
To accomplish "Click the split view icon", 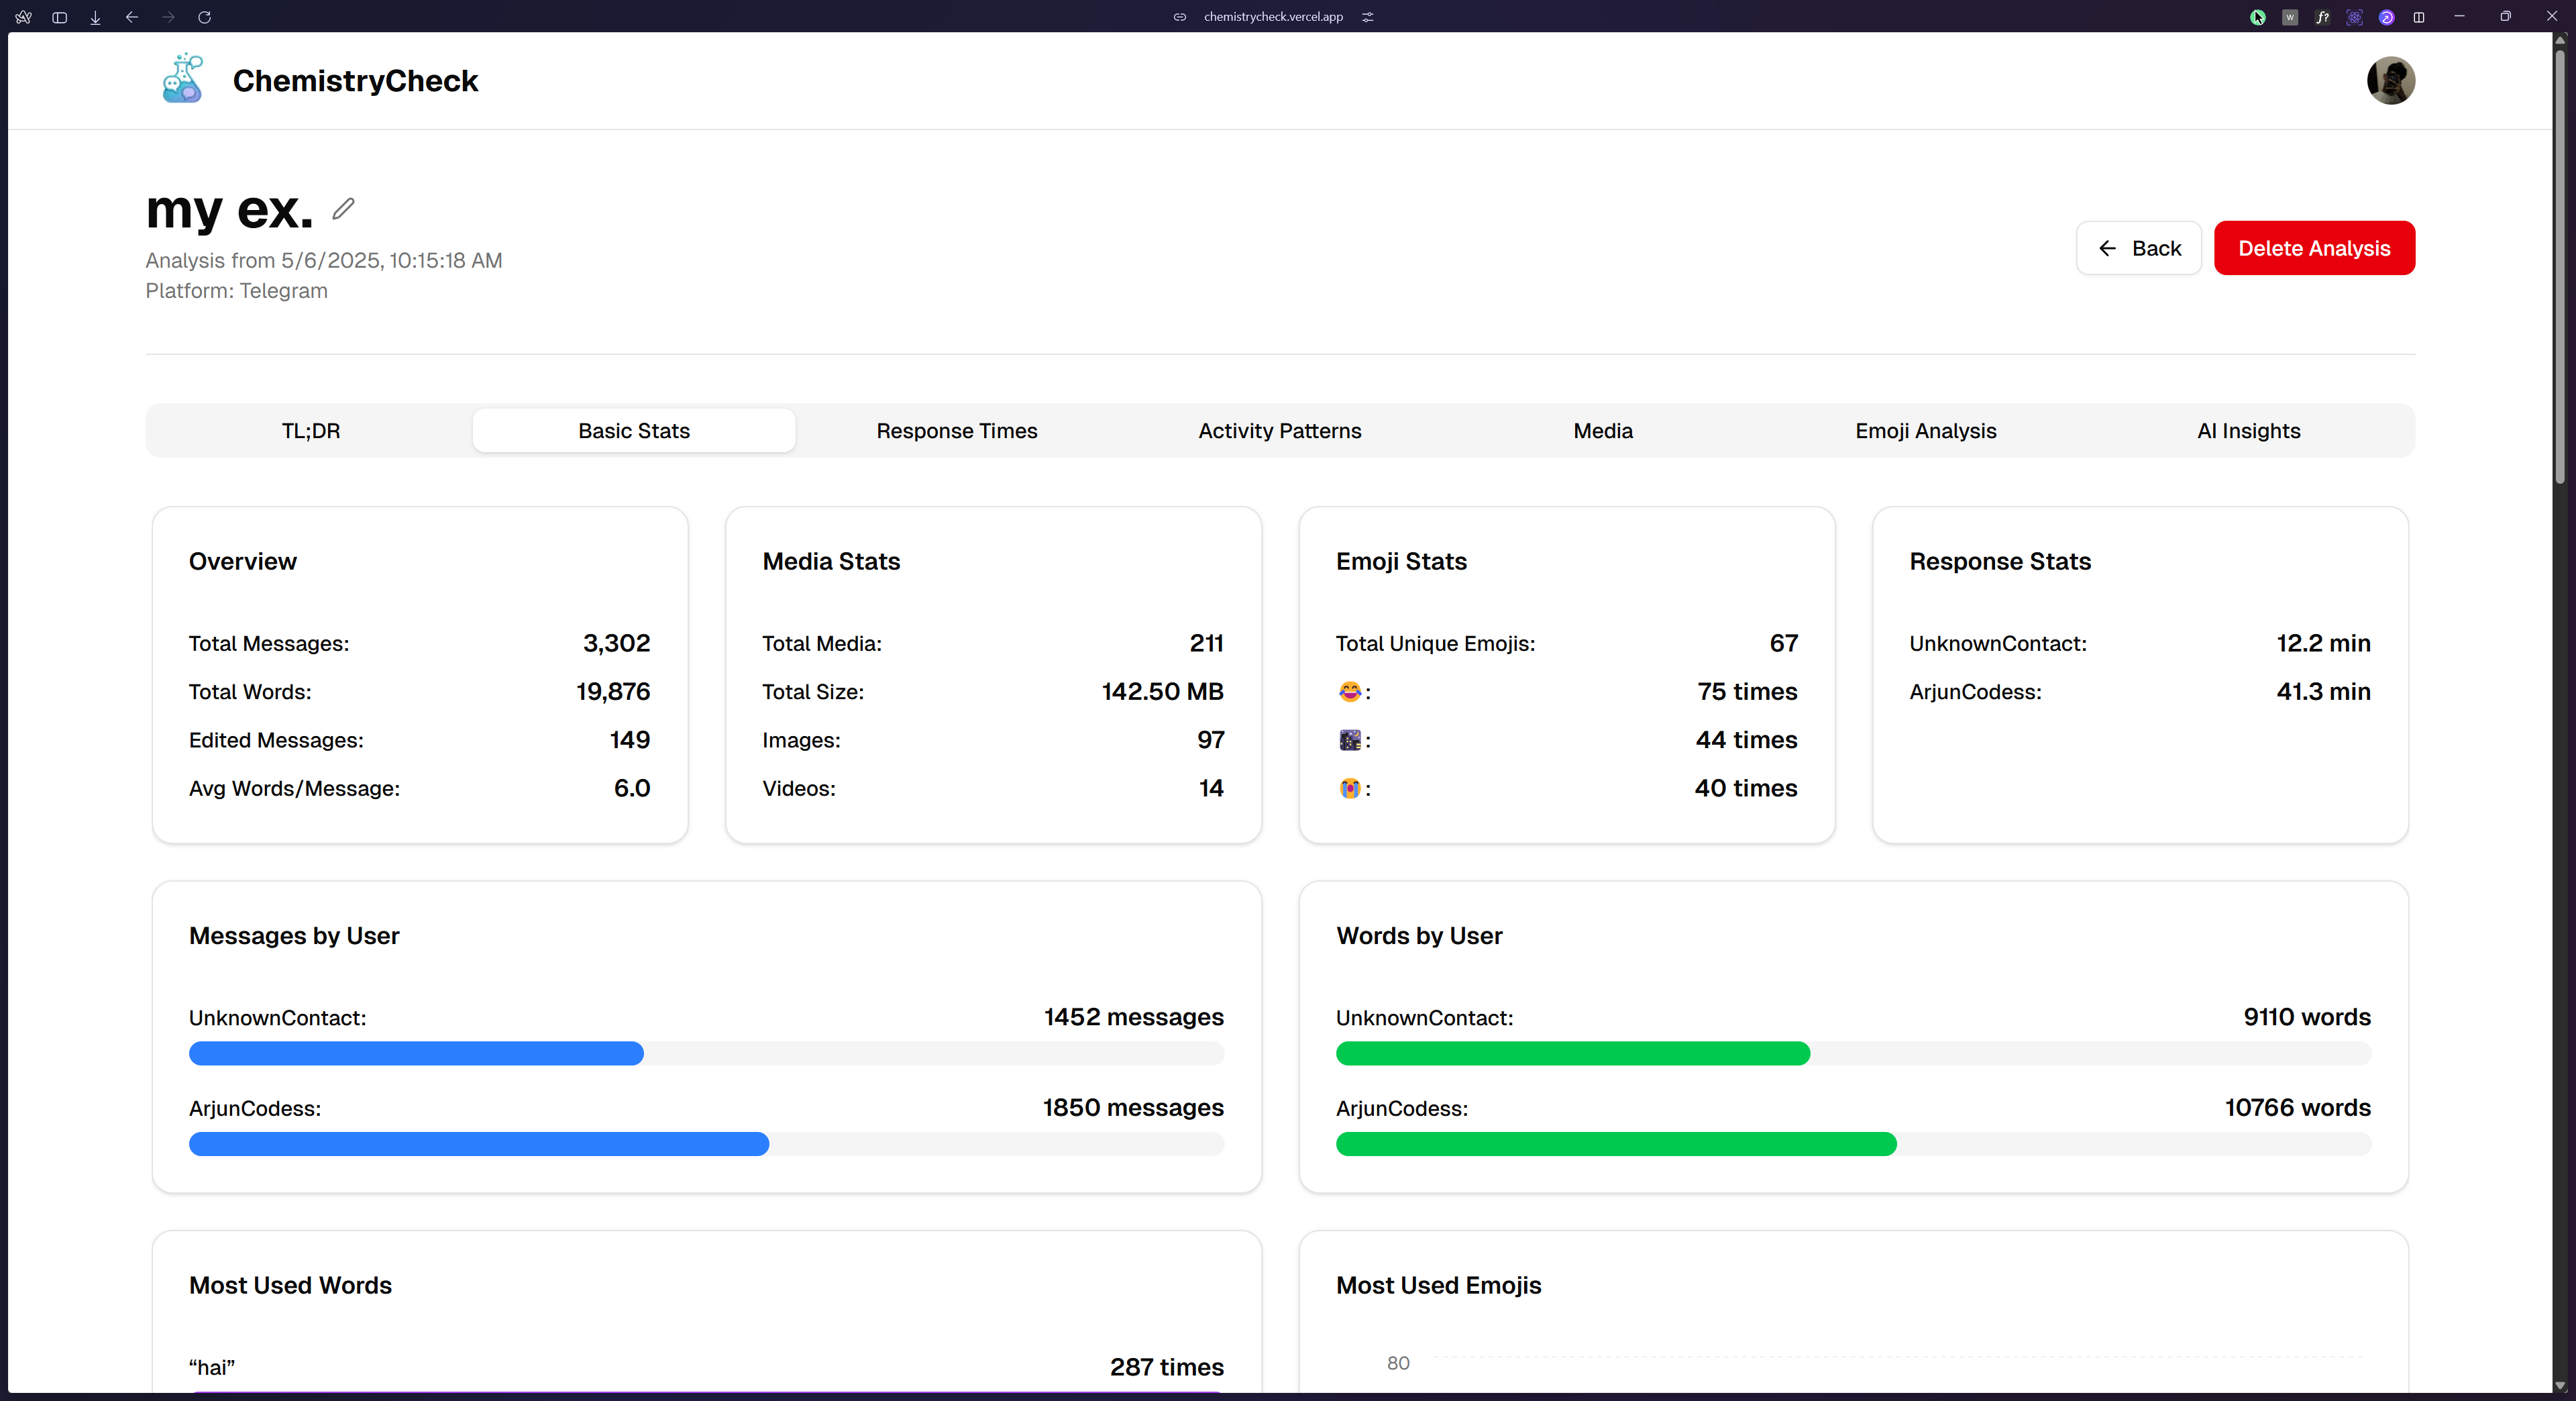I will [2418, 17].
